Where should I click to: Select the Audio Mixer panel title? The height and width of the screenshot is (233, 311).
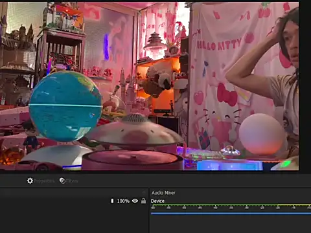pos(163,193)
